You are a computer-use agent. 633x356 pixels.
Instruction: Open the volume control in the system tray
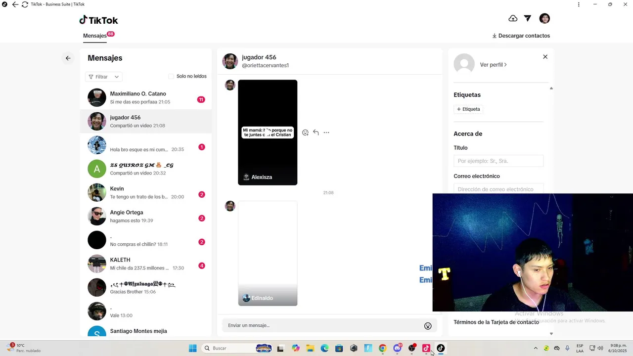pyautogui.click(x=600, y=348)
